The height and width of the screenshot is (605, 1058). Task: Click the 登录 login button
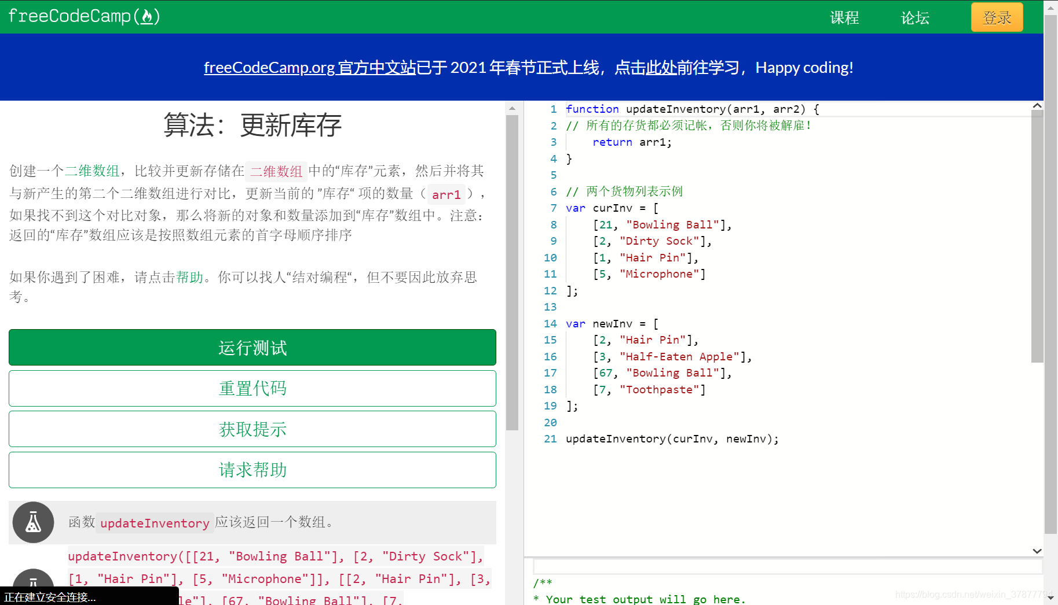997,17
